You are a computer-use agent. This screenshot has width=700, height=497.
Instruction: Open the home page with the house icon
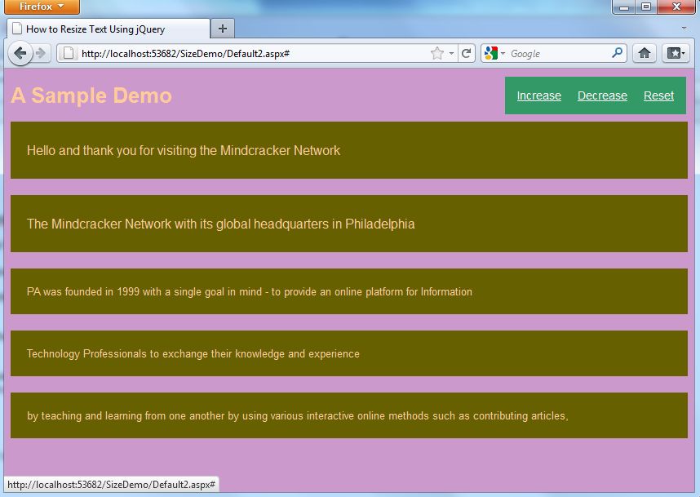[645, 54]
